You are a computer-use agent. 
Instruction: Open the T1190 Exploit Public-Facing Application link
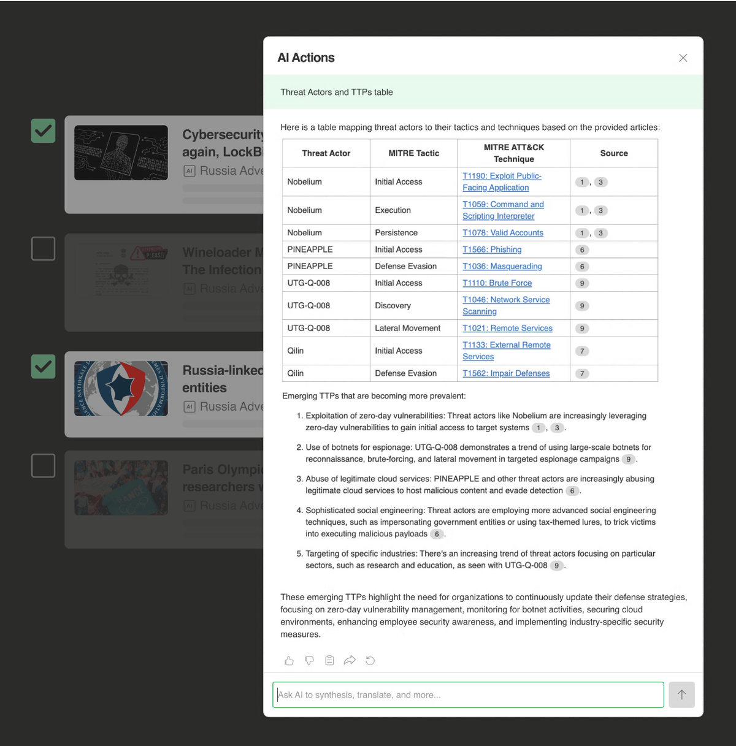[x=502, y=181]
